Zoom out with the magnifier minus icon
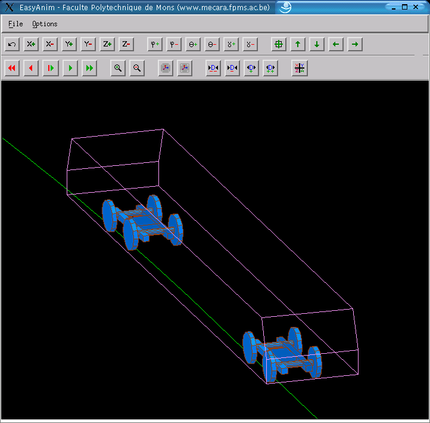 click(137, 69)
